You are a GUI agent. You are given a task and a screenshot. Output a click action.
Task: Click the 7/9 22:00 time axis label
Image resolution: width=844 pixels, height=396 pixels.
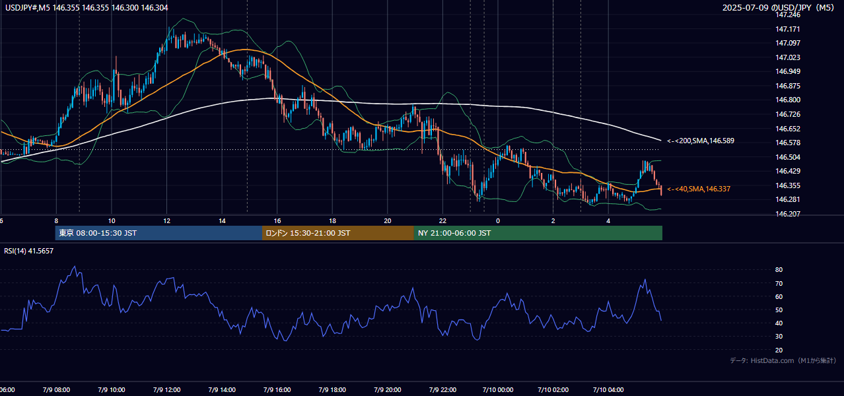(x=442, y=389)
